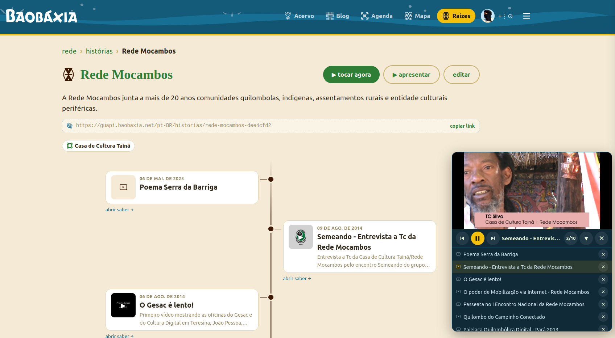This screenshot has width=615, height=338.
Task: Open the Agenda page
Action: click(x=377, y=16)
